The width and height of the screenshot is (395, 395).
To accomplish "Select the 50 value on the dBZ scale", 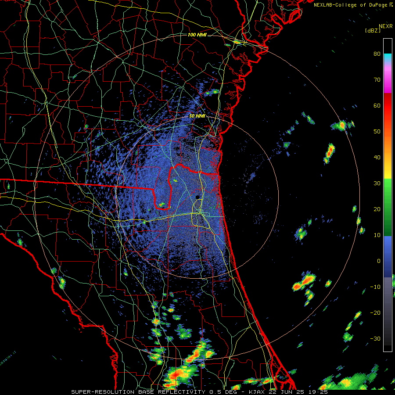I will click(x=377, y=132).
